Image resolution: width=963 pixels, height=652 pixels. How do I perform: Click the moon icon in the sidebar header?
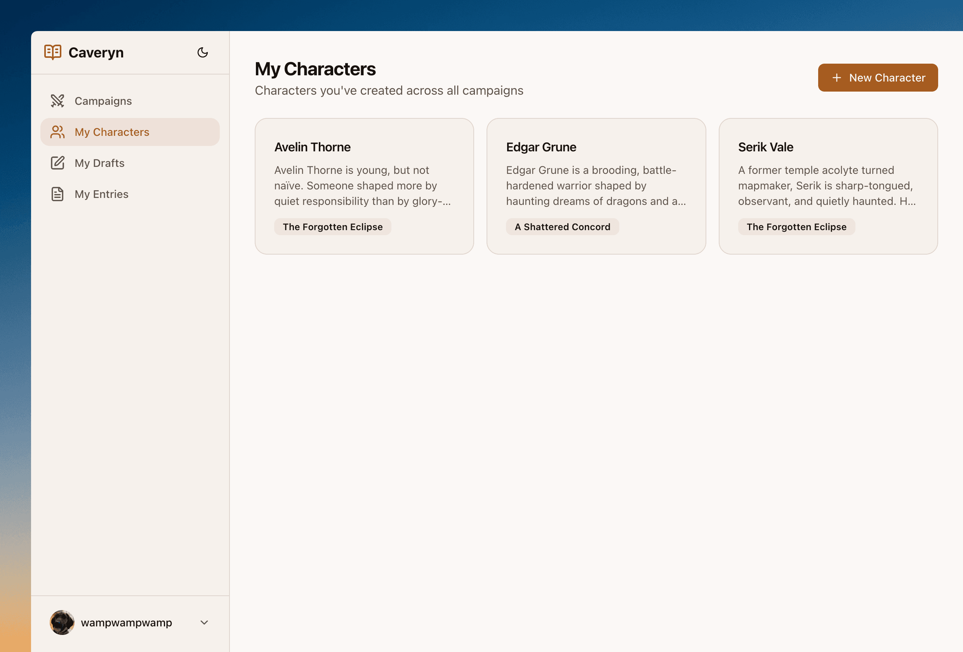(x=203, y=53)
